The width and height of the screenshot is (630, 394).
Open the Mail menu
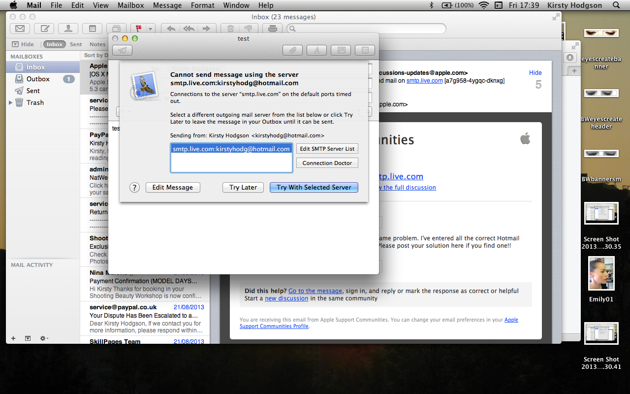coord(34,5)
